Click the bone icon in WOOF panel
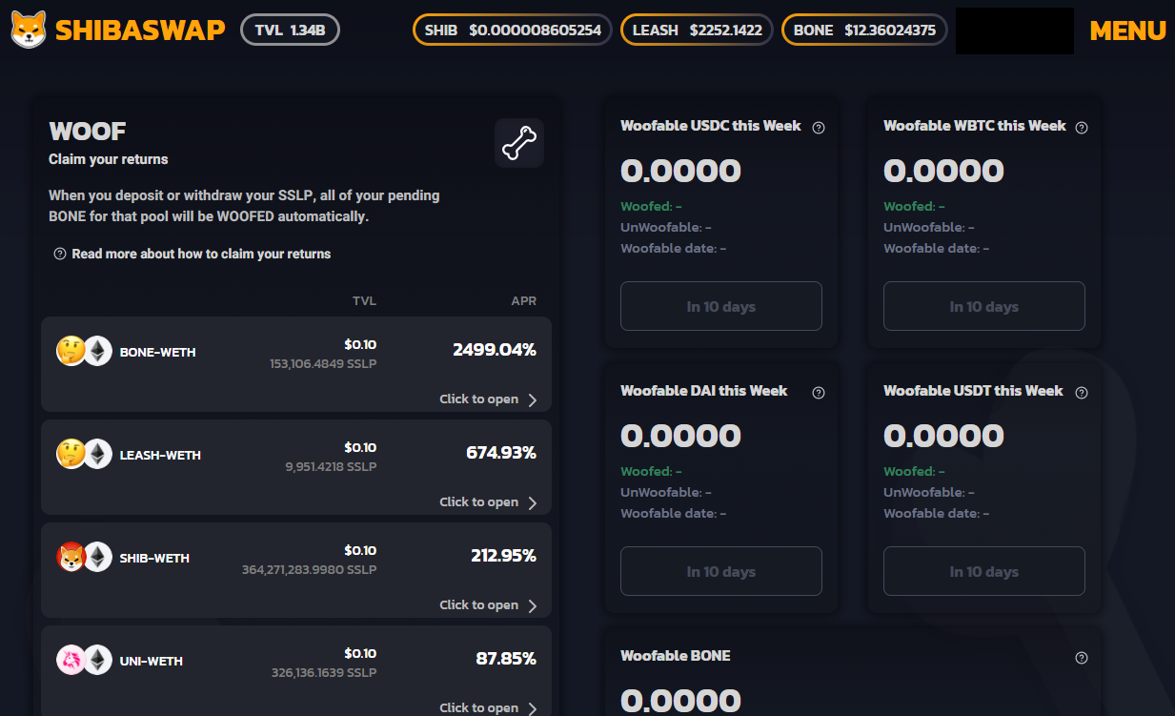The height and width of the screenshot is (716, 1175). pyautogui.click(x=519, y=143)
